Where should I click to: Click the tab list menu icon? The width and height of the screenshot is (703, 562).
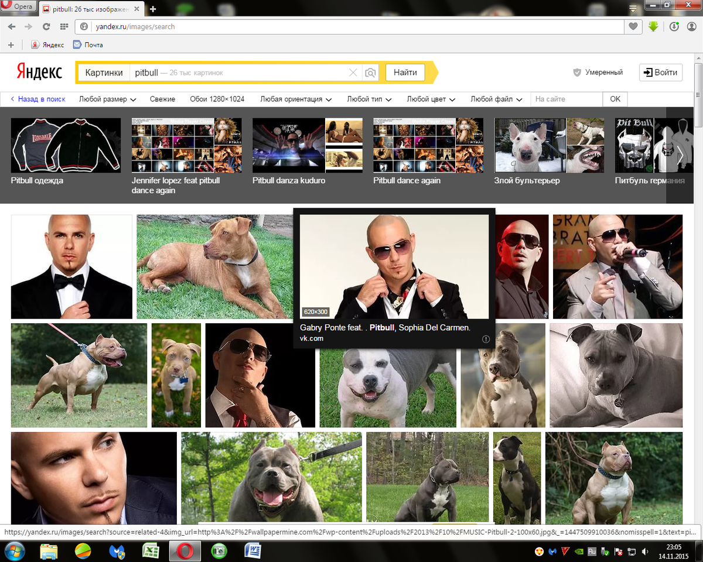pyautogui.click(x=633, y=8)
